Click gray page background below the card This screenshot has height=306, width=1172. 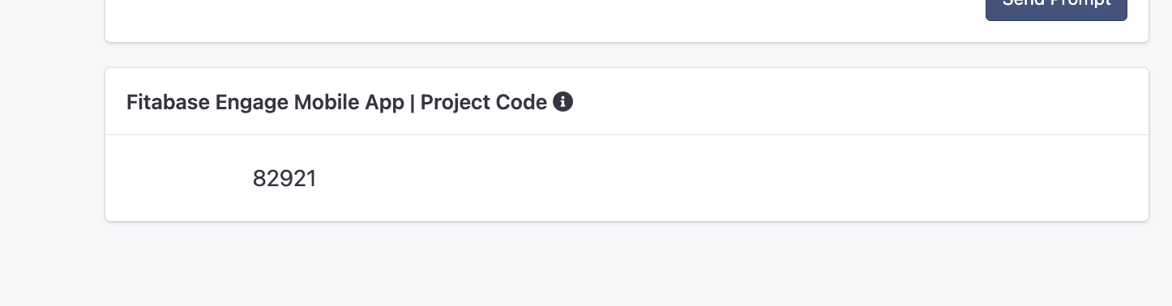627,263
